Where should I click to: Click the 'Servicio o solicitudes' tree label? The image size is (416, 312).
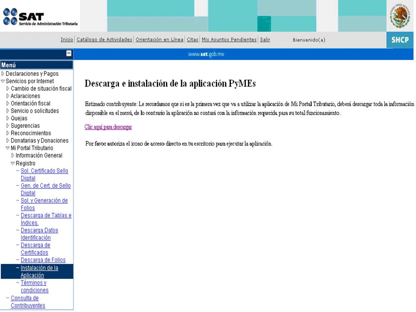(35, 110)
